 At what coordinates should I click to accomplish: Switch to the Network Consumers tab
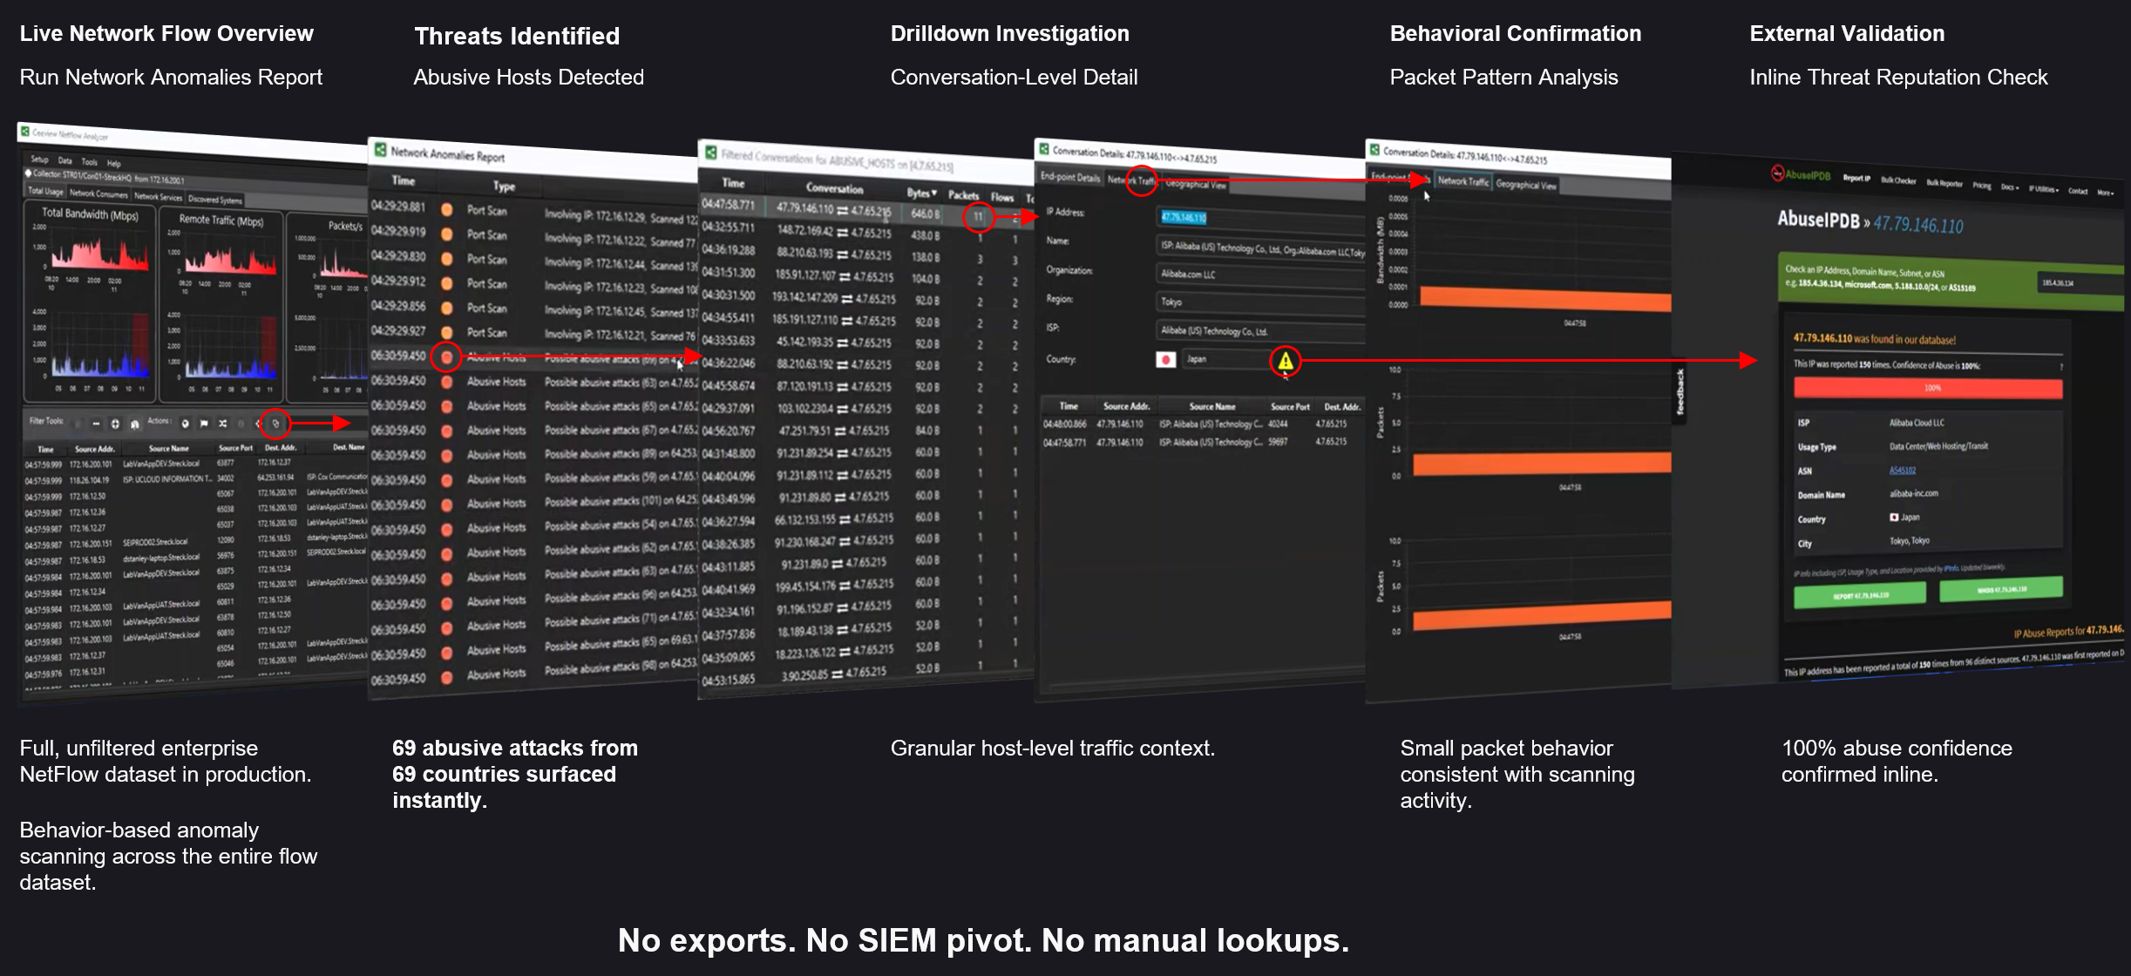click(x=98, y=193)
